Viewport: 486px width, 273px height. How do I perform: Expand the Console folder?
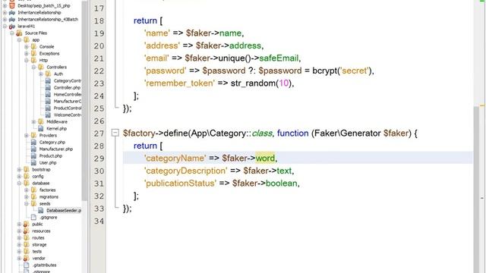pos(27,47)
